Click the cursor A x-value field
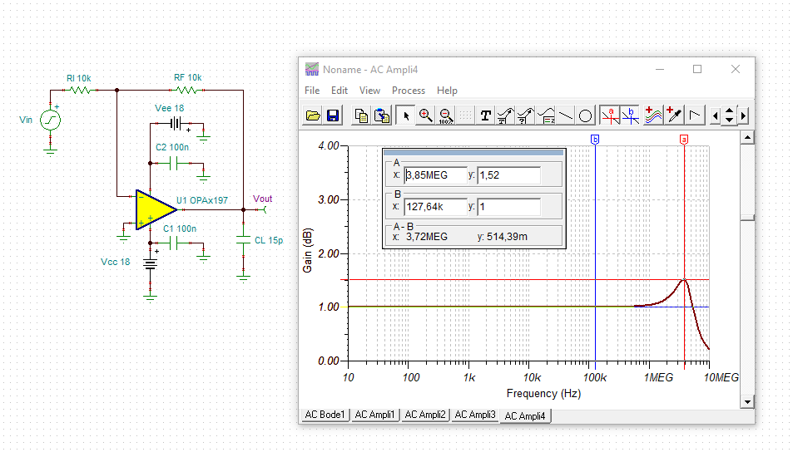 tap(435, 175)
